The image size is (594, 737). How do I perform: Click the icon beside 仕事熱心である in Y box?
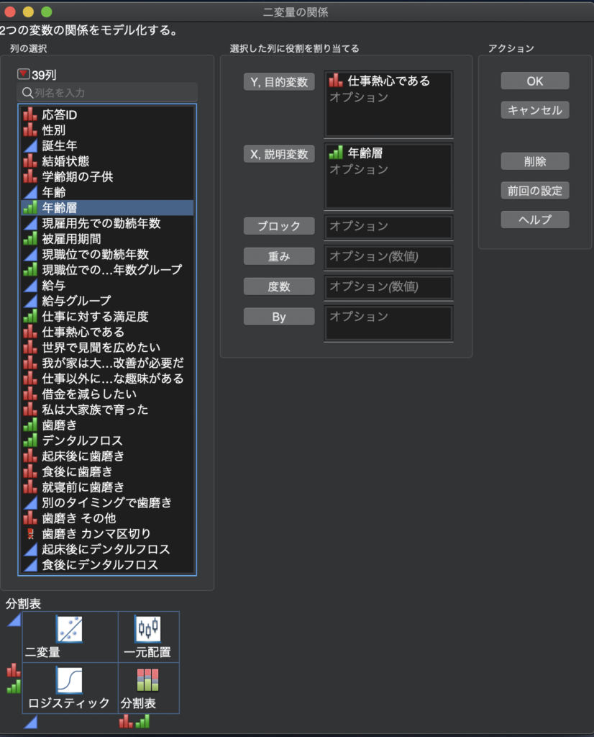(x=336, y=81)
